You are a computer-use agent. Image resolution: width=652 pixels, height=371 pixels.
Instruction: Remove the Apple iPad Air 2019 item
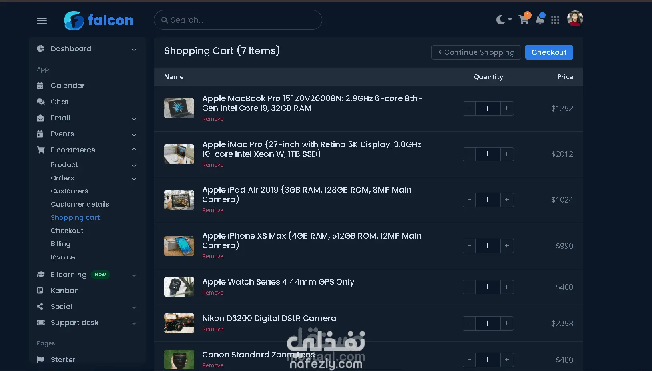(x=213, y=210)
